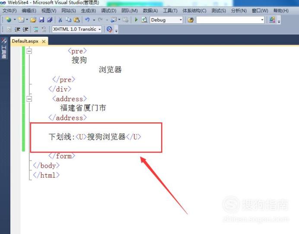The image size is (299, 234).
Task: Click the closing </form> tag
Action: (62, 156)
